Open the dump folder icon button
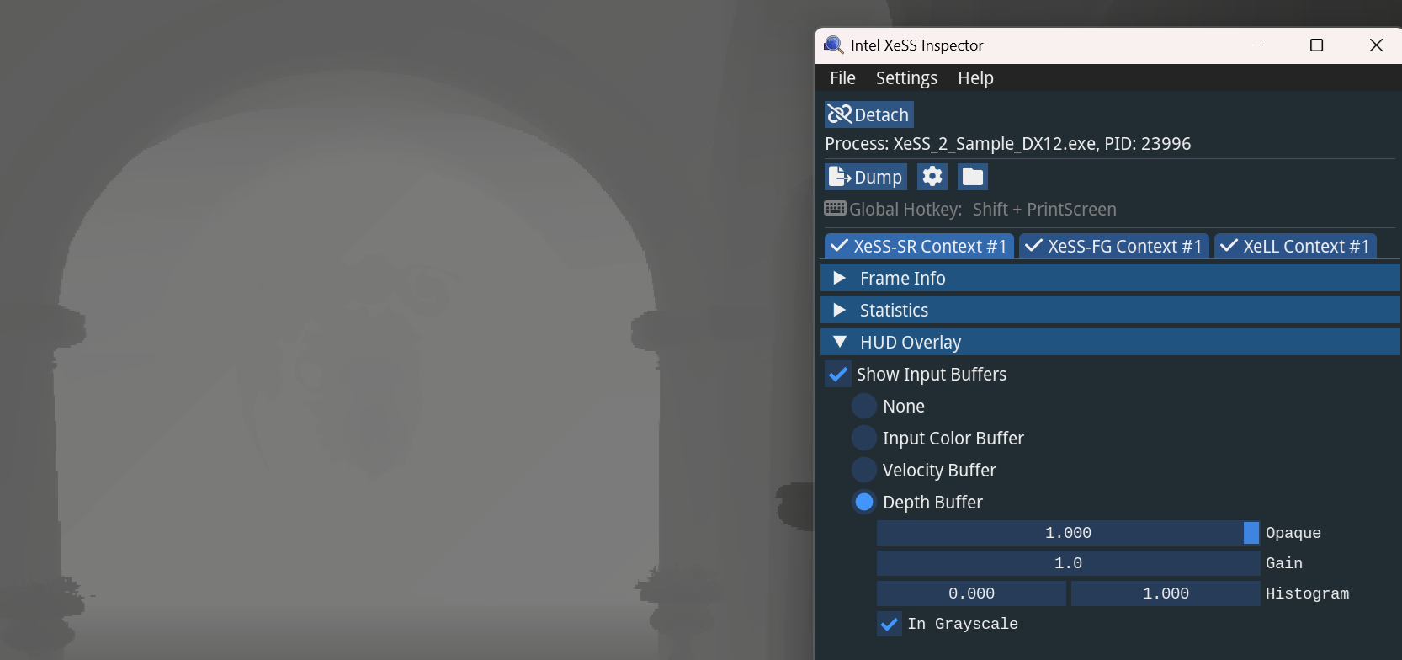Screen dimensions: 1402x660 pyautogui.click(x=973, y=177)
